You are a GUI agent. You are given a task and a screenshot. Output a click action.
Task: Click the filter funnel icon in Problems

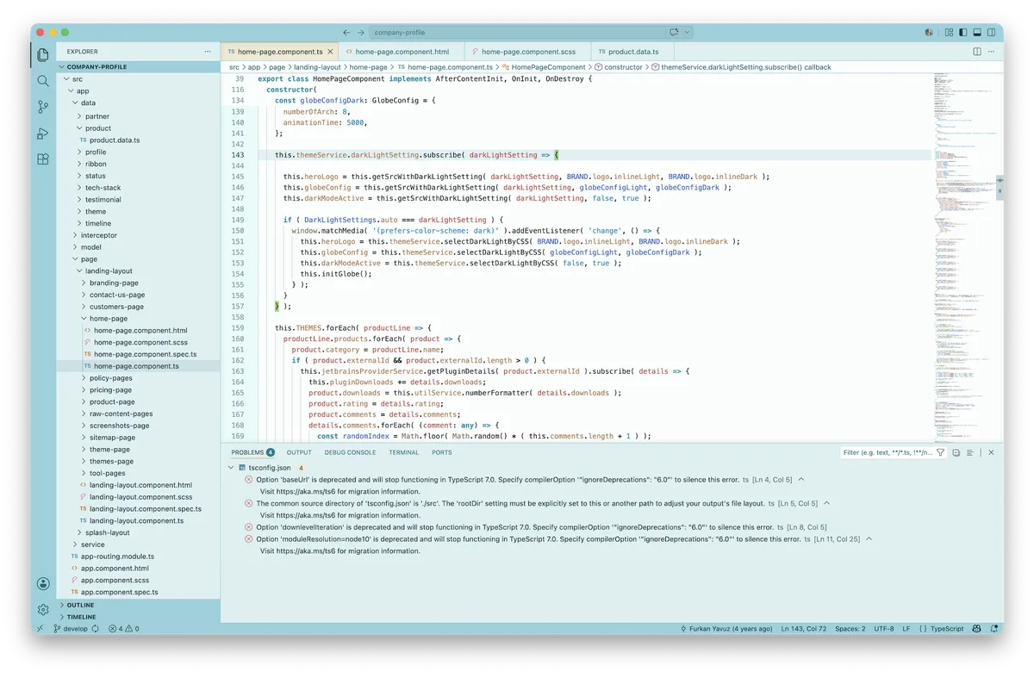pyautogui.click(x=941, y=452)
